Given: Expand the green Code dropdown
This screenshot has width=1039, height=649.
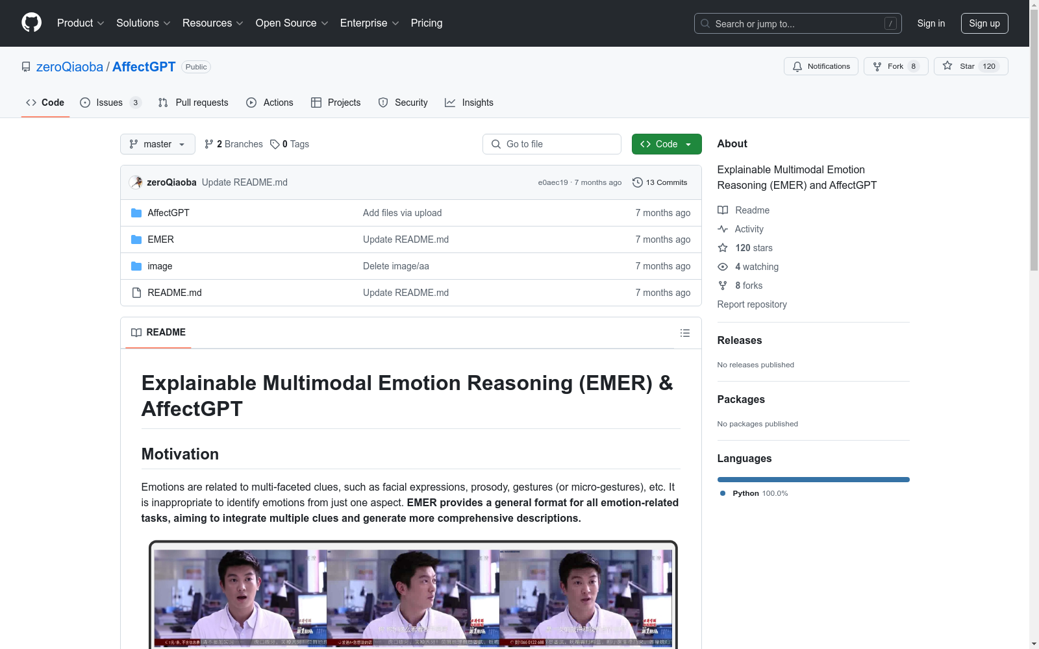Looking at the screenshot, I should coord(666,144).
